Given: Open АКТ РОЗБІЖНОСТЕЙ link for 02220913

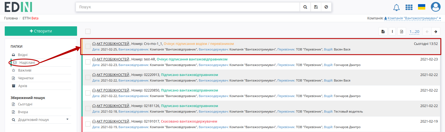Looking at the screenshot, I should tap(113, 75).
